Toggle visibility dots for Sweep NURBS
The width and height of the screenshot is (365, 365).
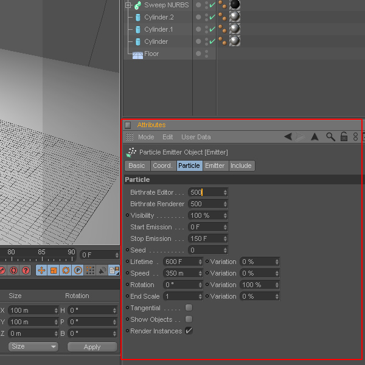point(206,5)
